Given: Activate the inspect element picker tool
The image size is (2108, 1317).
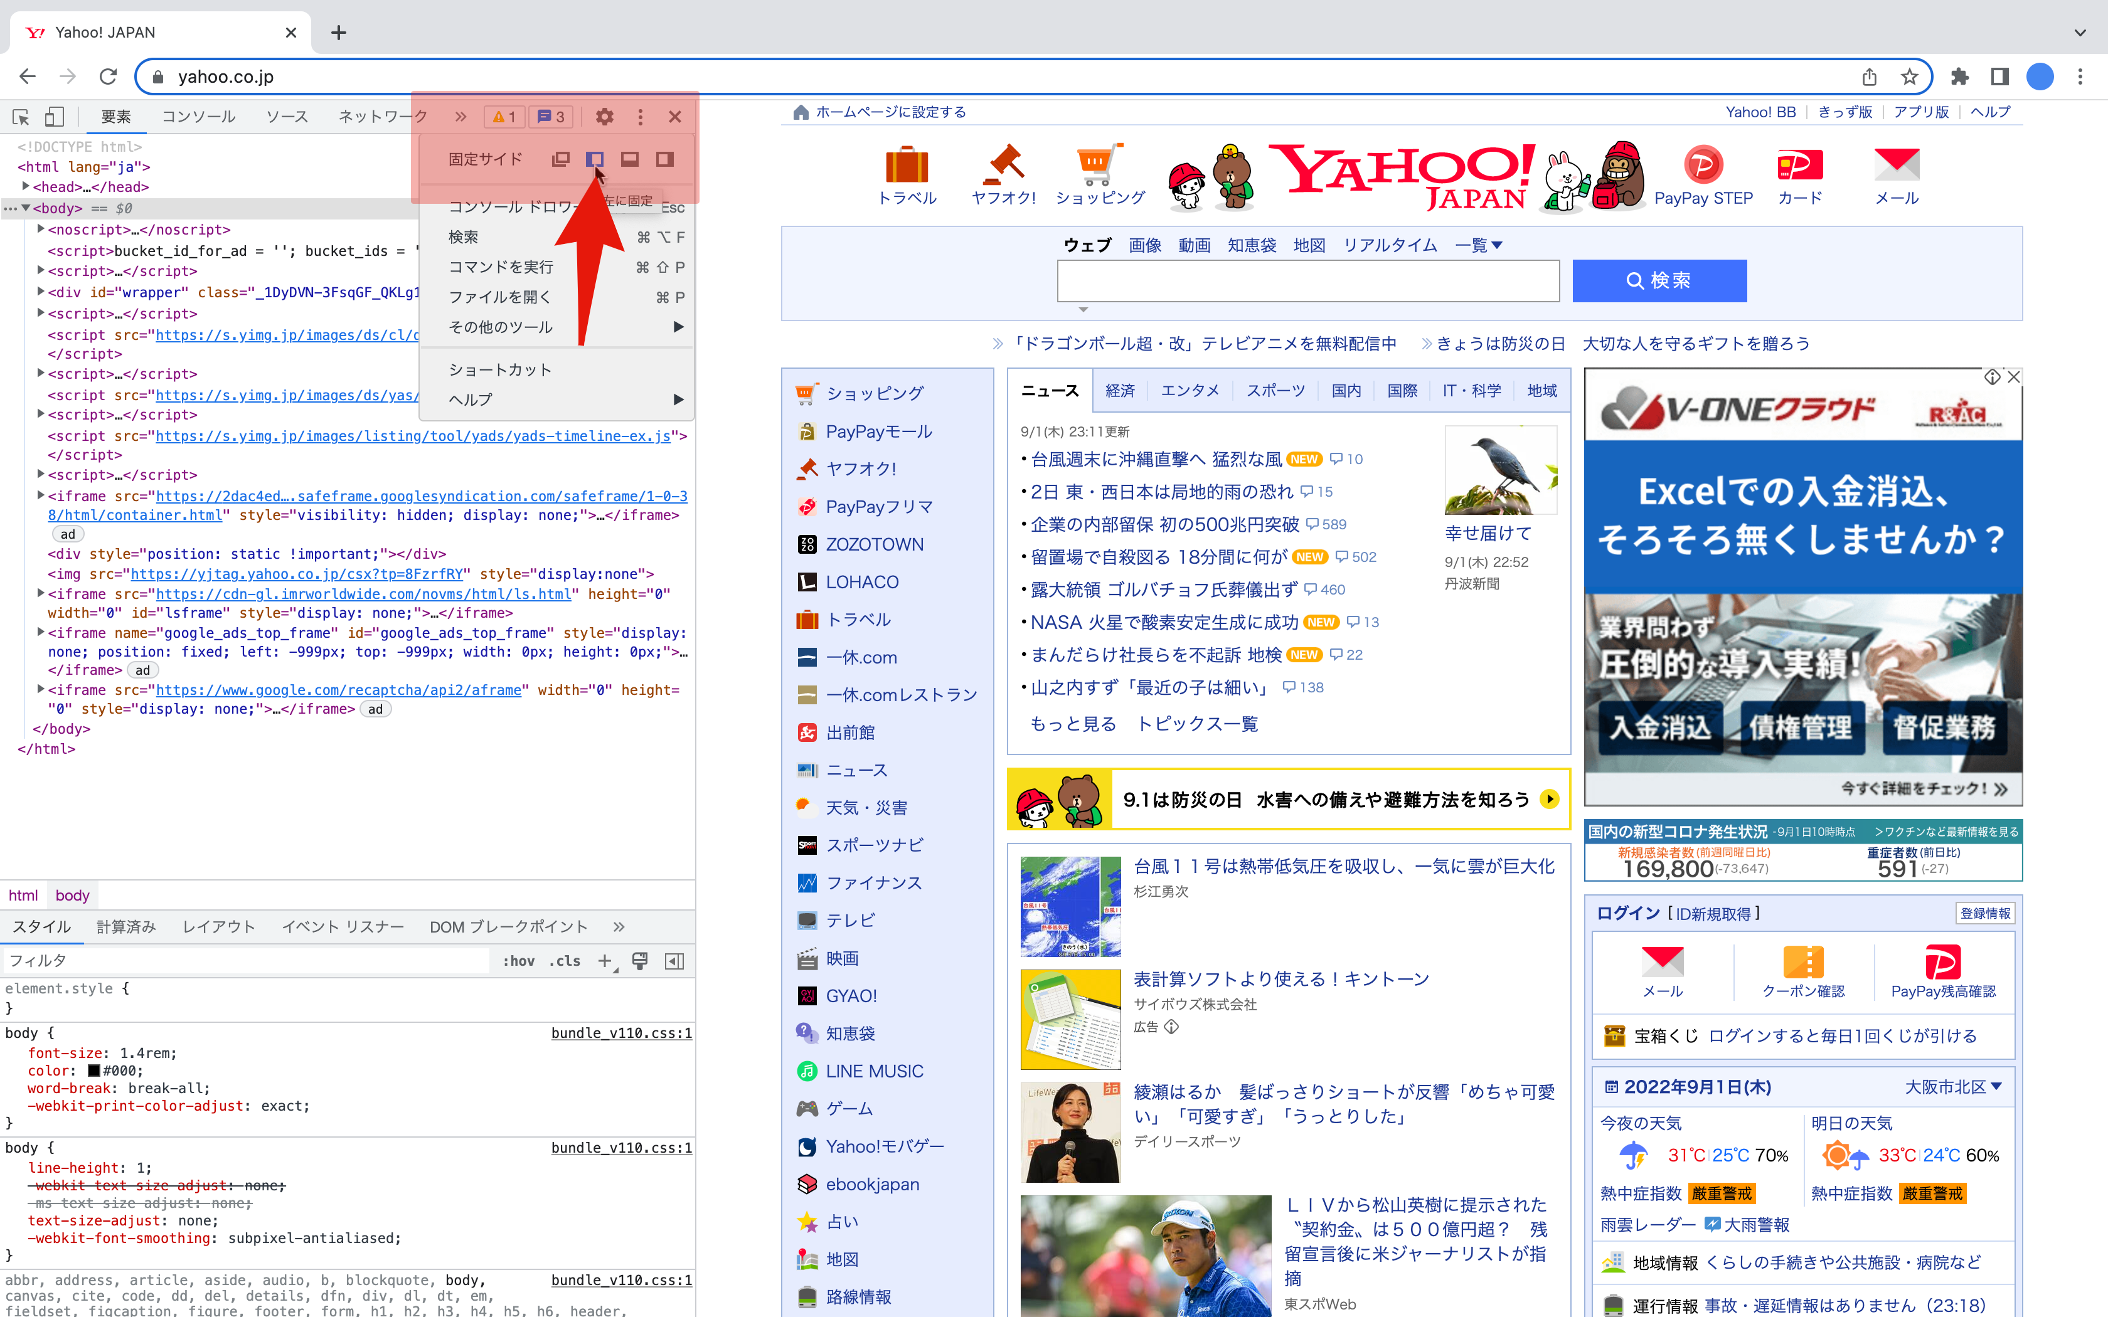Looking at the screenshot, I should (21, 117).
